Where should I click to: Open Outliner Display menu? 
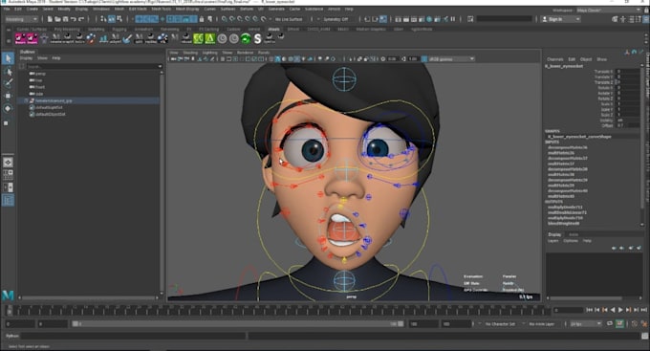coord(26,58)
